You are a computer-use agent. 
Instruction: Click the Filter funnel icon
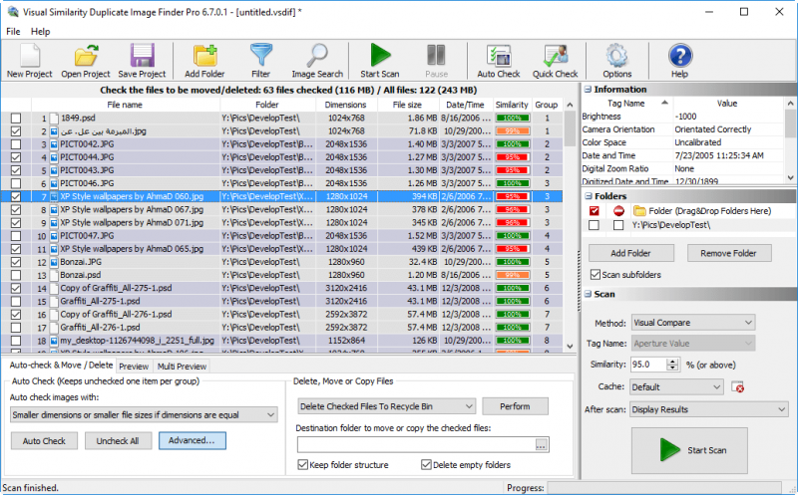[x=260, y=56]
